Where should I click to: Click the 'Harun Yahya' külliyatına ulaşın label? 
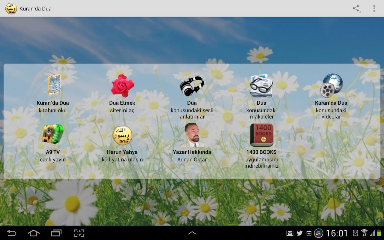tap(122, 156)
